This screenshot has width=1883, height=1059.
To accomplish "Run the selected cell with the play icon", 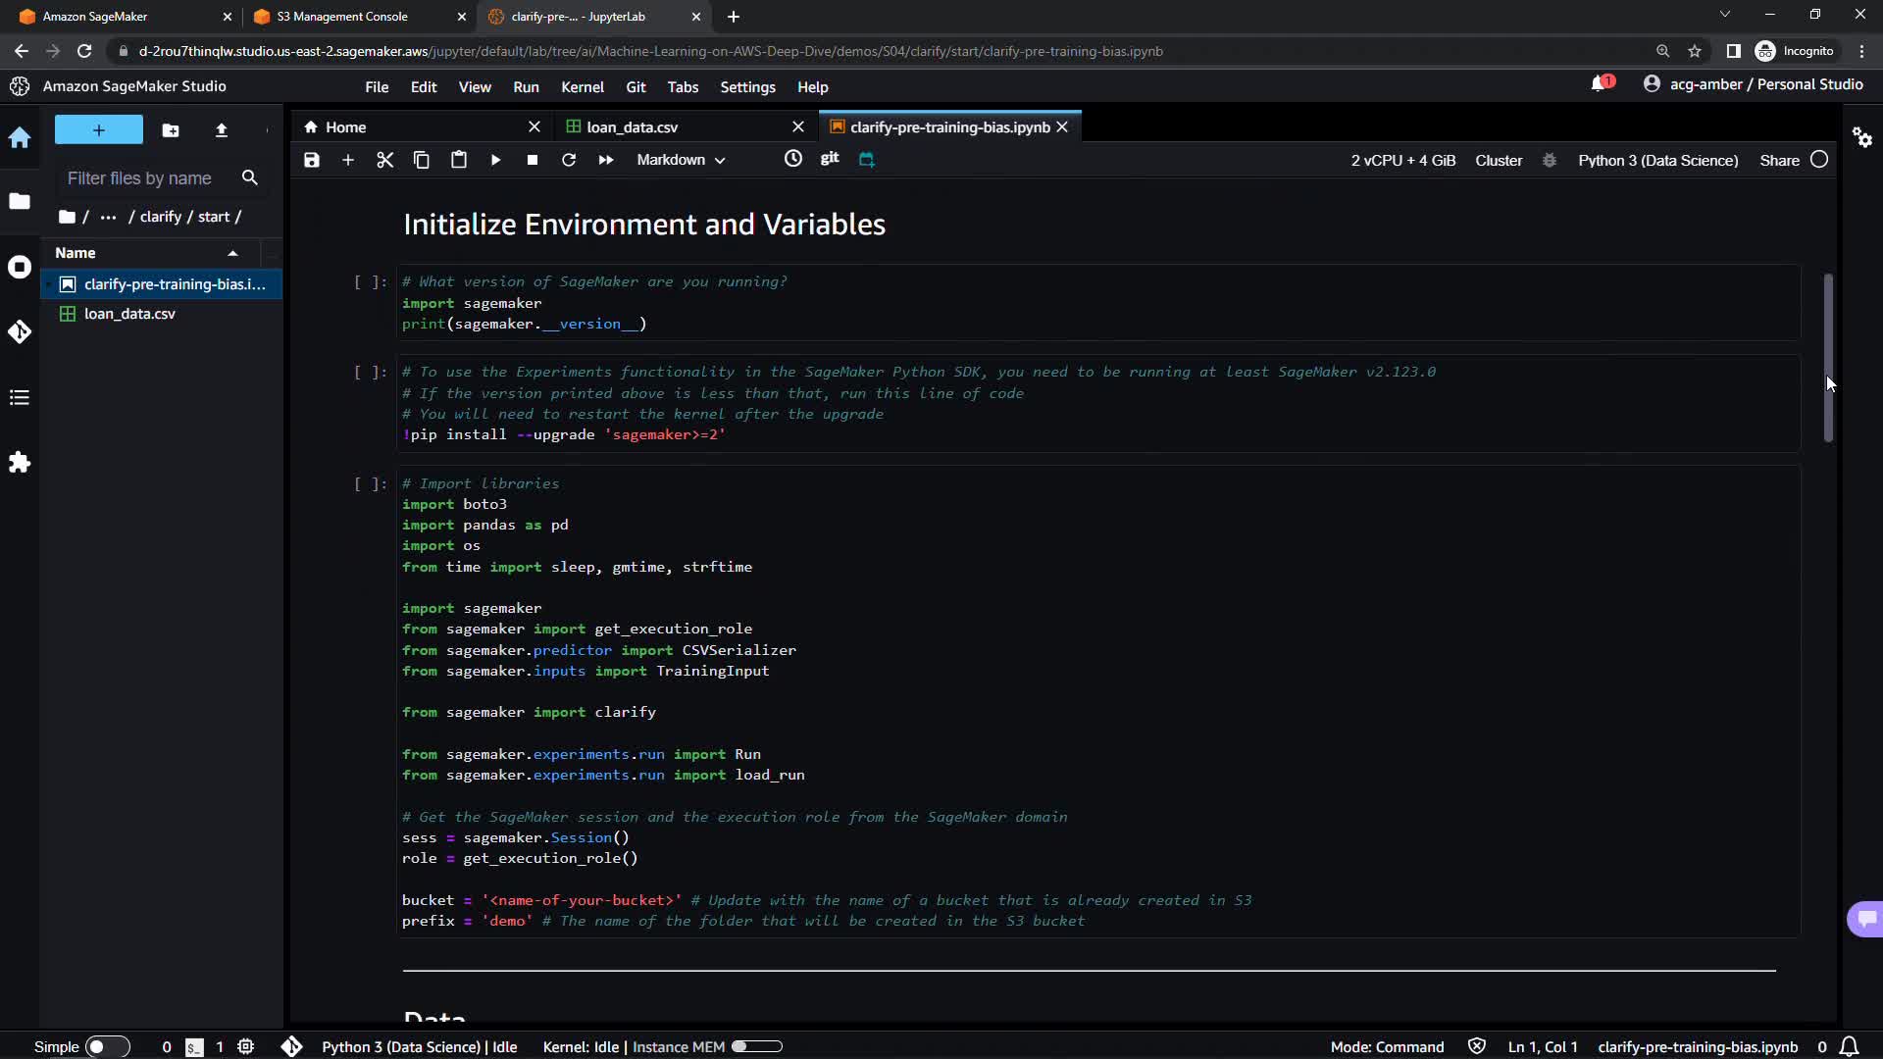I will pyautogui.click(x=495, y=160).
